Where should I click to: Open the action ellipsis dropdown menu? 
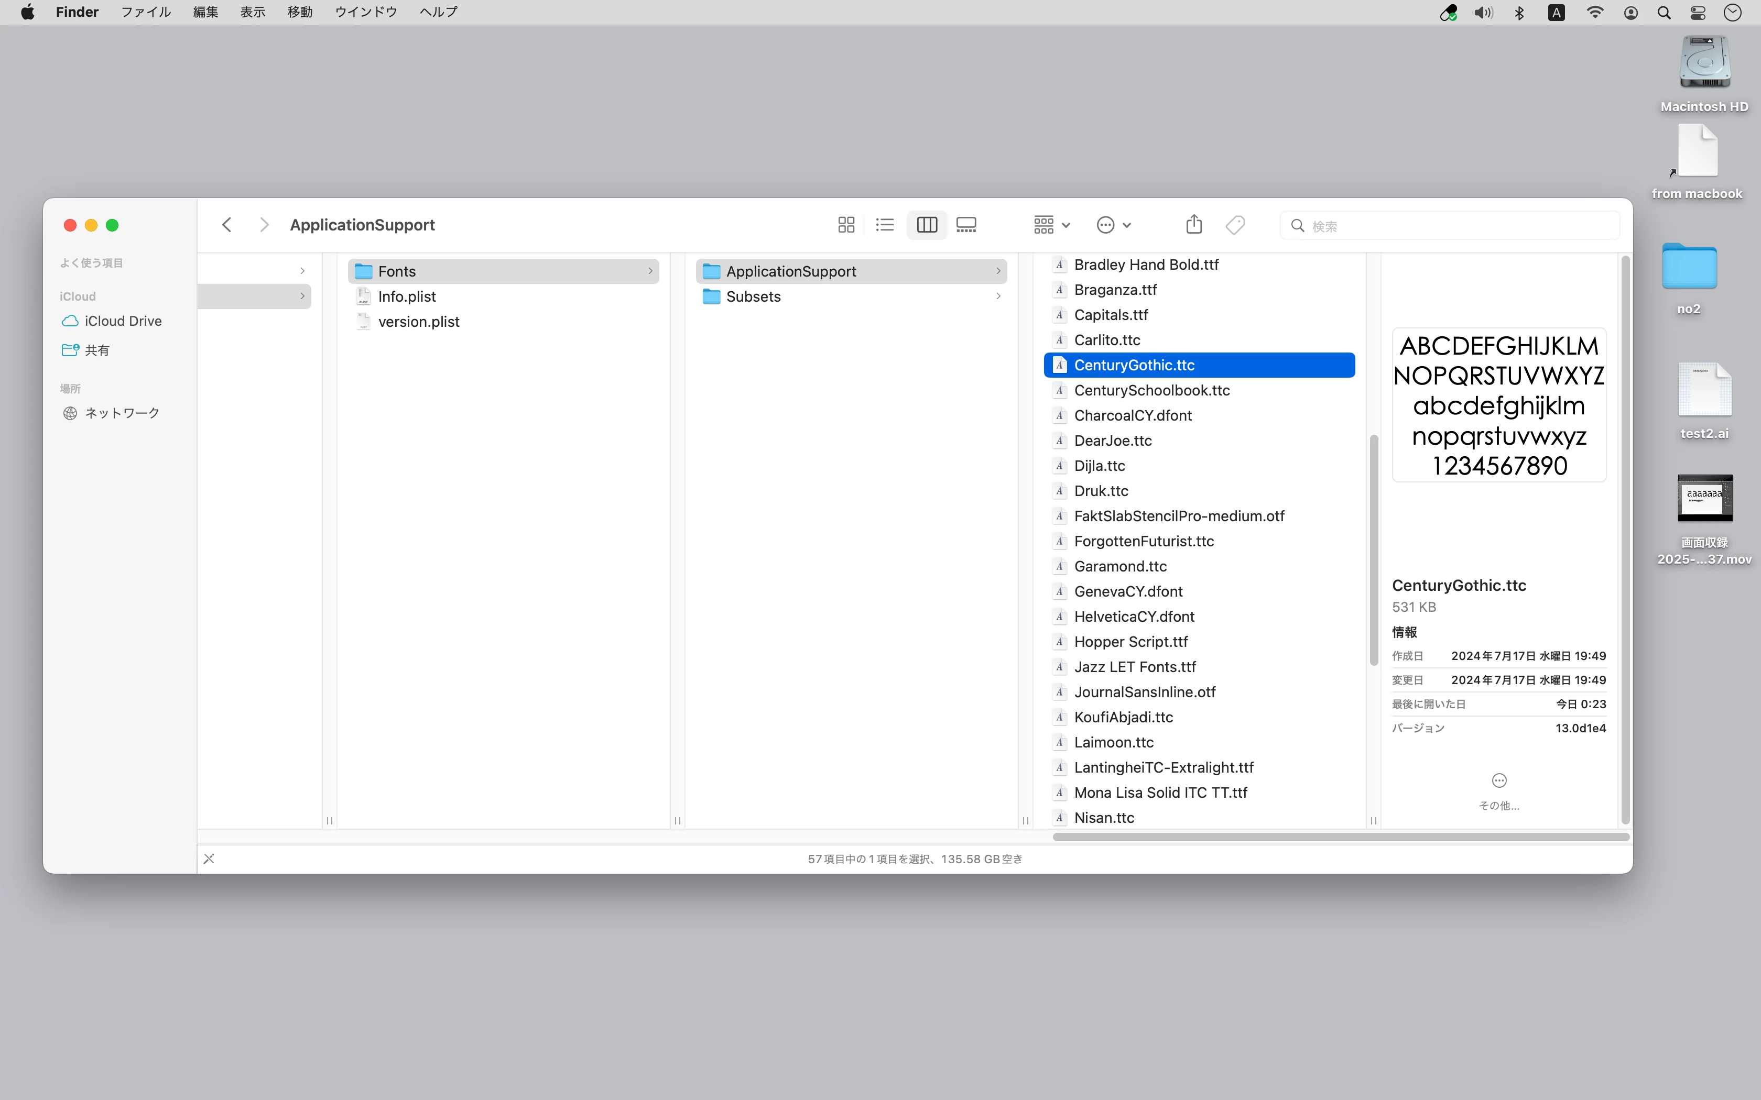click(x=1113, y=225)
